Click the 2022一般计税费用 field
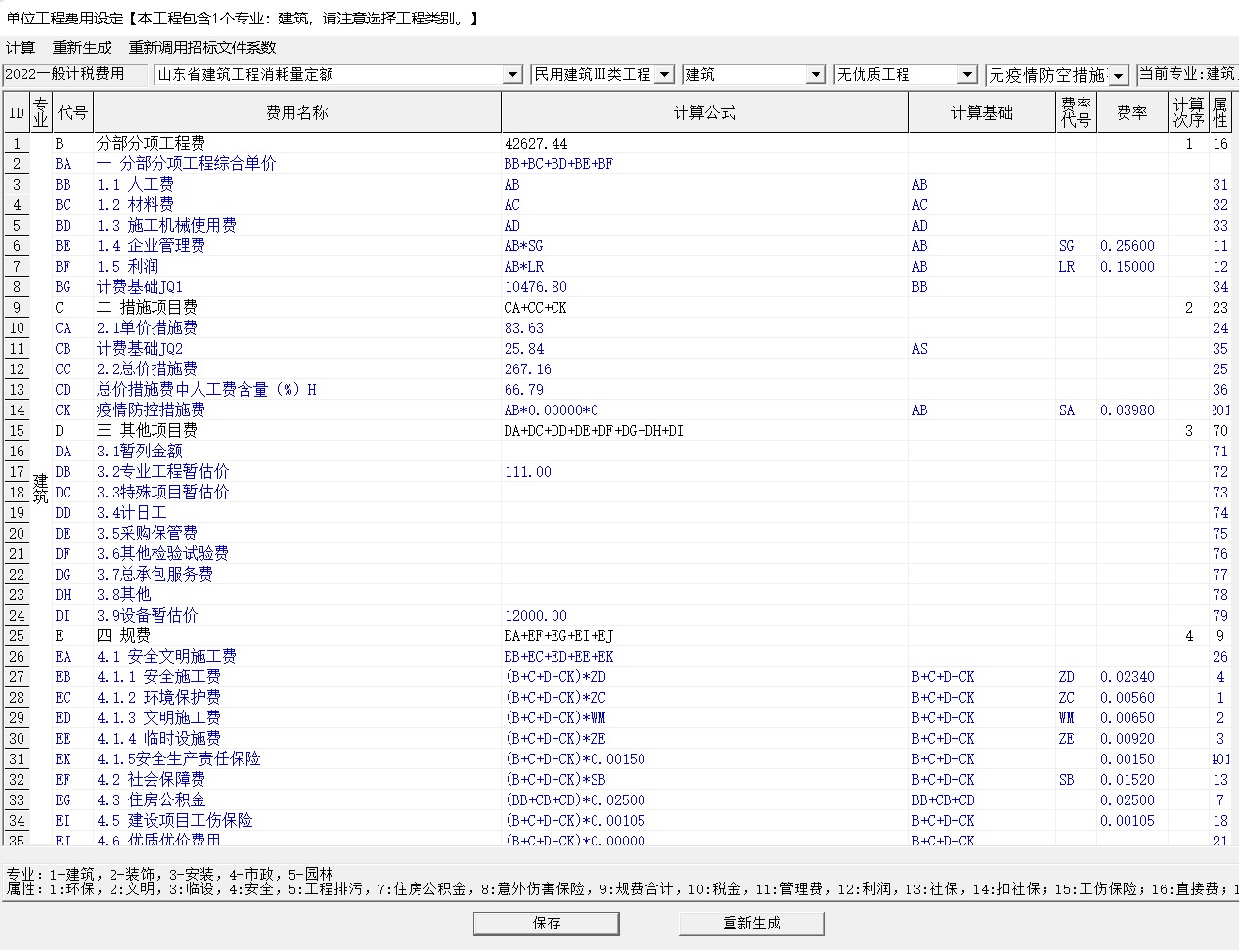Image resolution: width=1239 pixels, height=950 pixels. coord(75,74)
